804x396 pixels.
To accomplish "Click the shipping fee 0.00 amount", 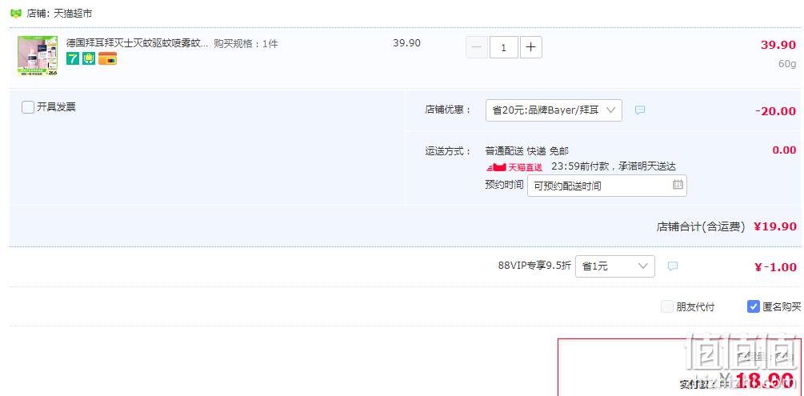I will (785, 150).
